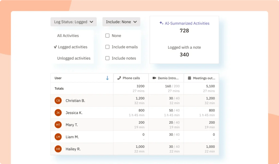This screenshot has height=164, width=279.
Task: Click the AI-Summarized Activities title
Action: click(187, 23)
